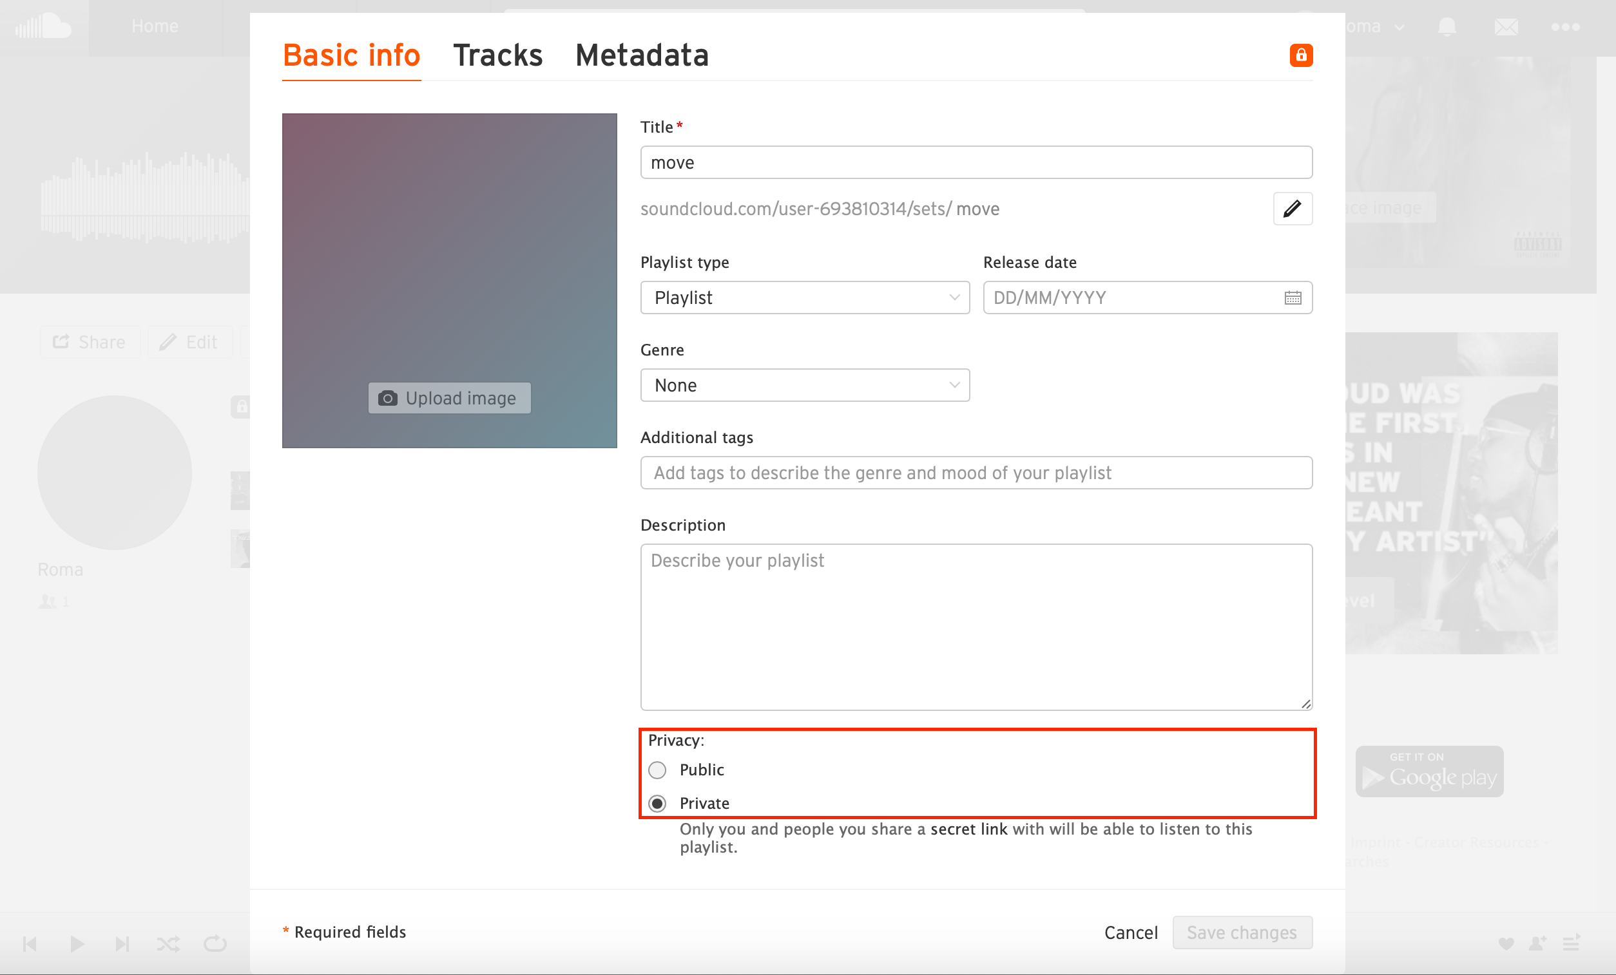
Task: Switch to the Metadata tab
Action: 642,55
